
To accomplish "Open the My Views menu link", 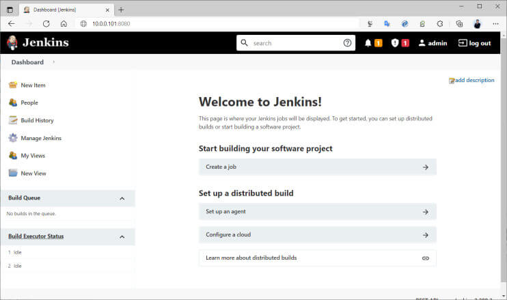I will pos(33,156).
